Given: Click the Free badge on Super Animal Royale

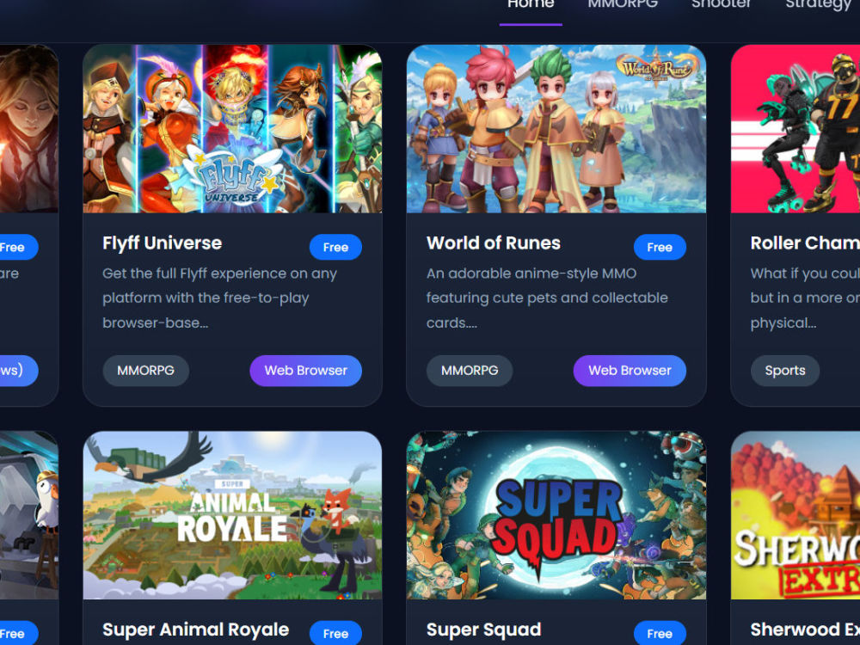Looking at the screenshot, I should tap(335, 633).
